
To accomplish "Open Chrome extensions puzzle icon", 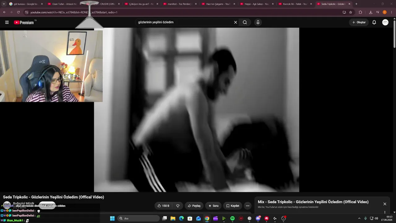I will point(360,12).
